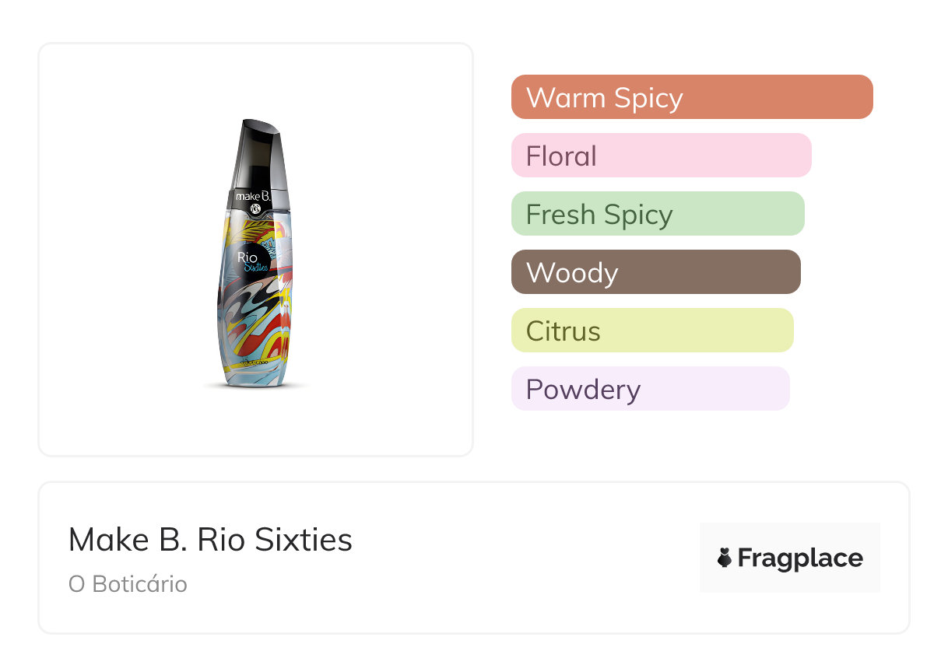Select the pink Floral accord bar

click(661, 156)
